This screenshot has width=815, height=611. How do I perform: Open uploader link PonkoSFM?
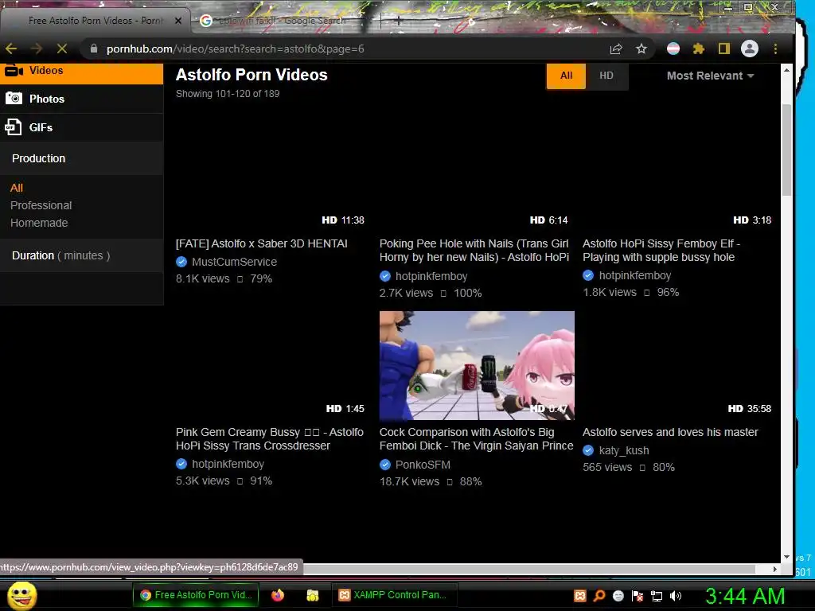coord(423,465)
